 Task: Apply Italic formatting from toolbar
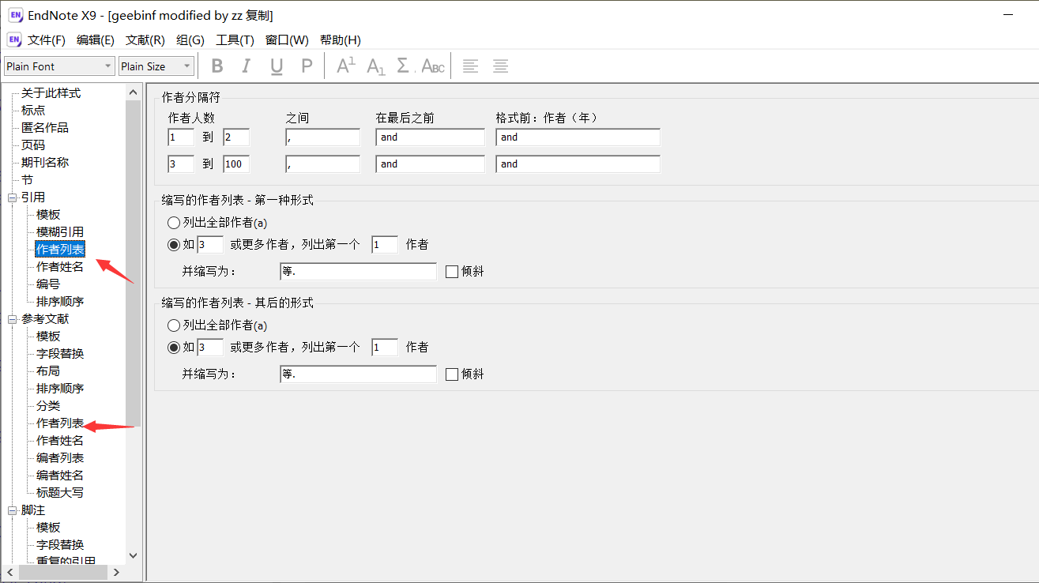(x=246, y=66)
